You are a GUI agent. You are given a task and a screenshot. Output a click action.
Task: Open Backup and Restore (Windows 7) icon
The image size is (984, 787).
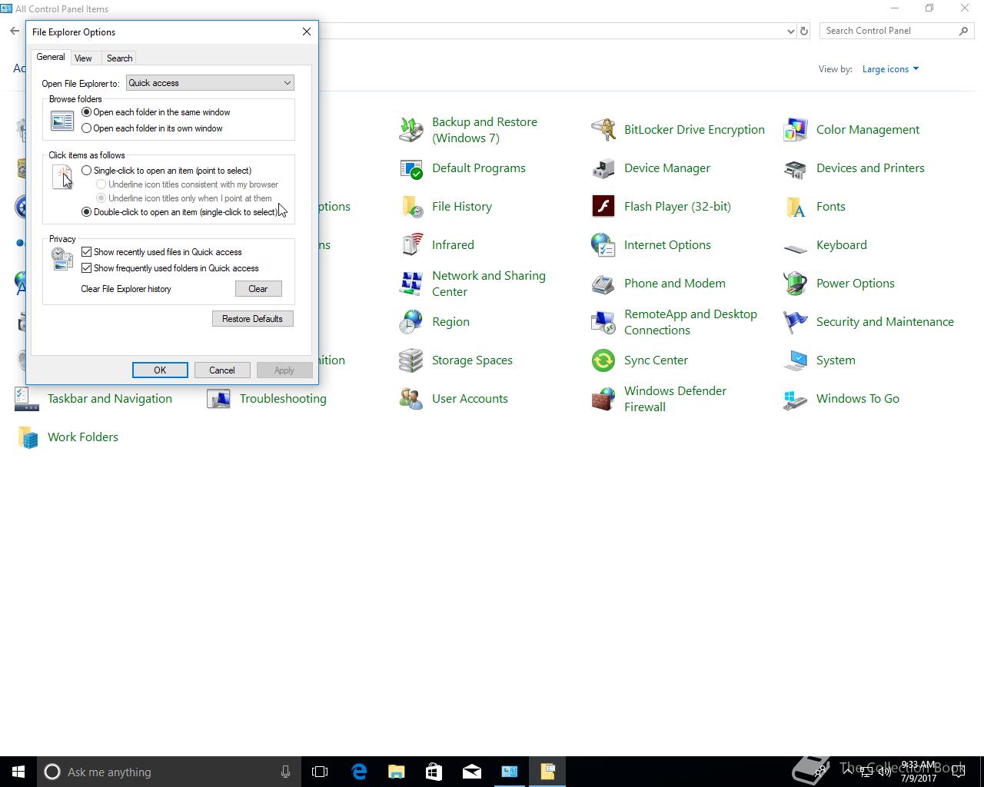coord(411,130)
